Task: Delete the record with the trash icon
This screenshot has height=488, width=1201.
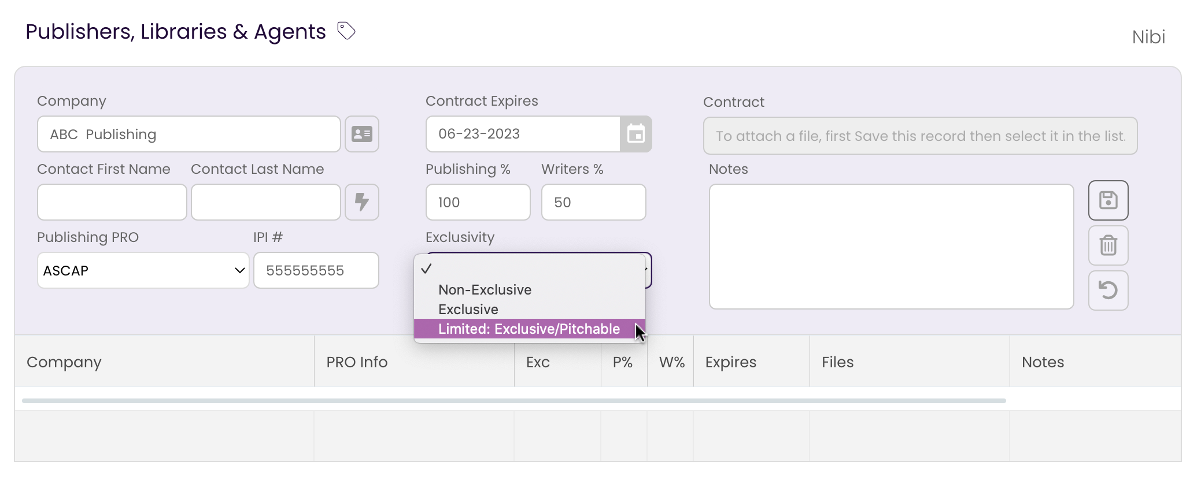Action: 1108,245
